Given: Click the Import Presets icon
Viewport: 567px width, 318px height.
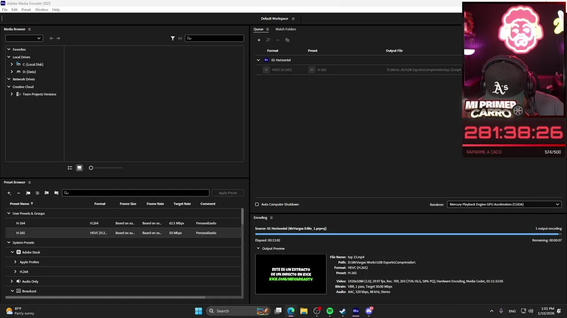Looking at the screenshot, I should tap(47, 193).
